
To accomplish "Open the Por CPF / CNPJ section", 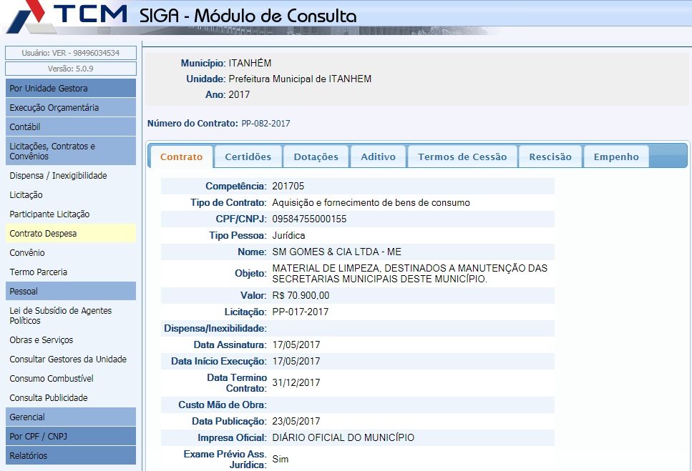I will (x=70, y=436).
